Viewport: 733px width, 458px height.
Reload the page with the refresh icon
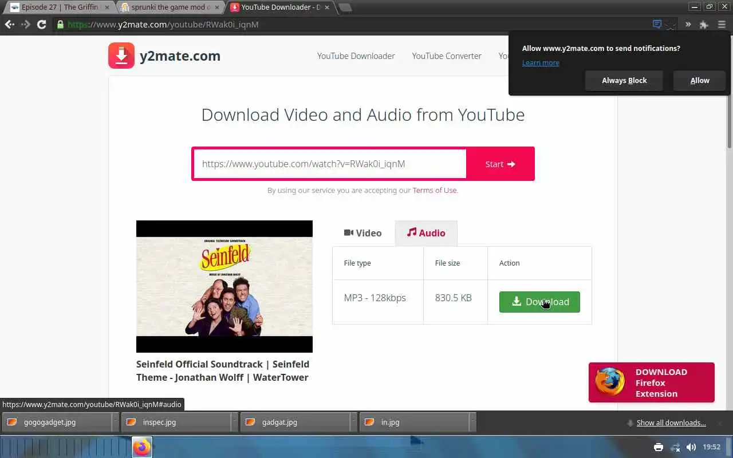coord(41,25)
